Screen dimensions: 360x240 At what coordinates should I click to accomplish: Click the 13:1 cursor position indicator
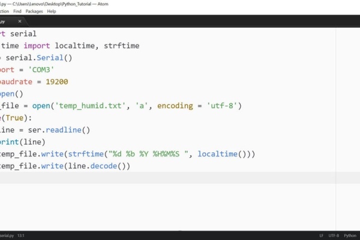(21, 236)
